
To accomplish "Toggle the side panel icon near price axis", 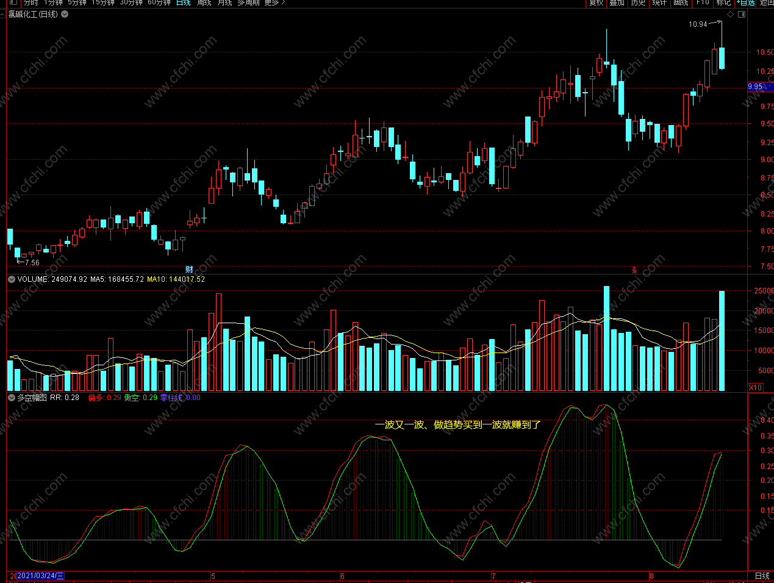I will pyautogui.click(x=742, y=15).
